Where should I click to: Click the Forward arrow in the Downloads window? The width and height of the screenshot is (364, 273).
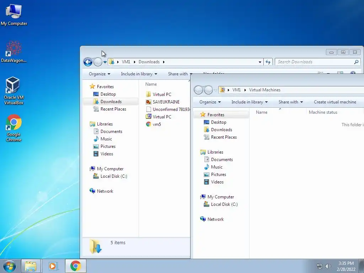98,62
